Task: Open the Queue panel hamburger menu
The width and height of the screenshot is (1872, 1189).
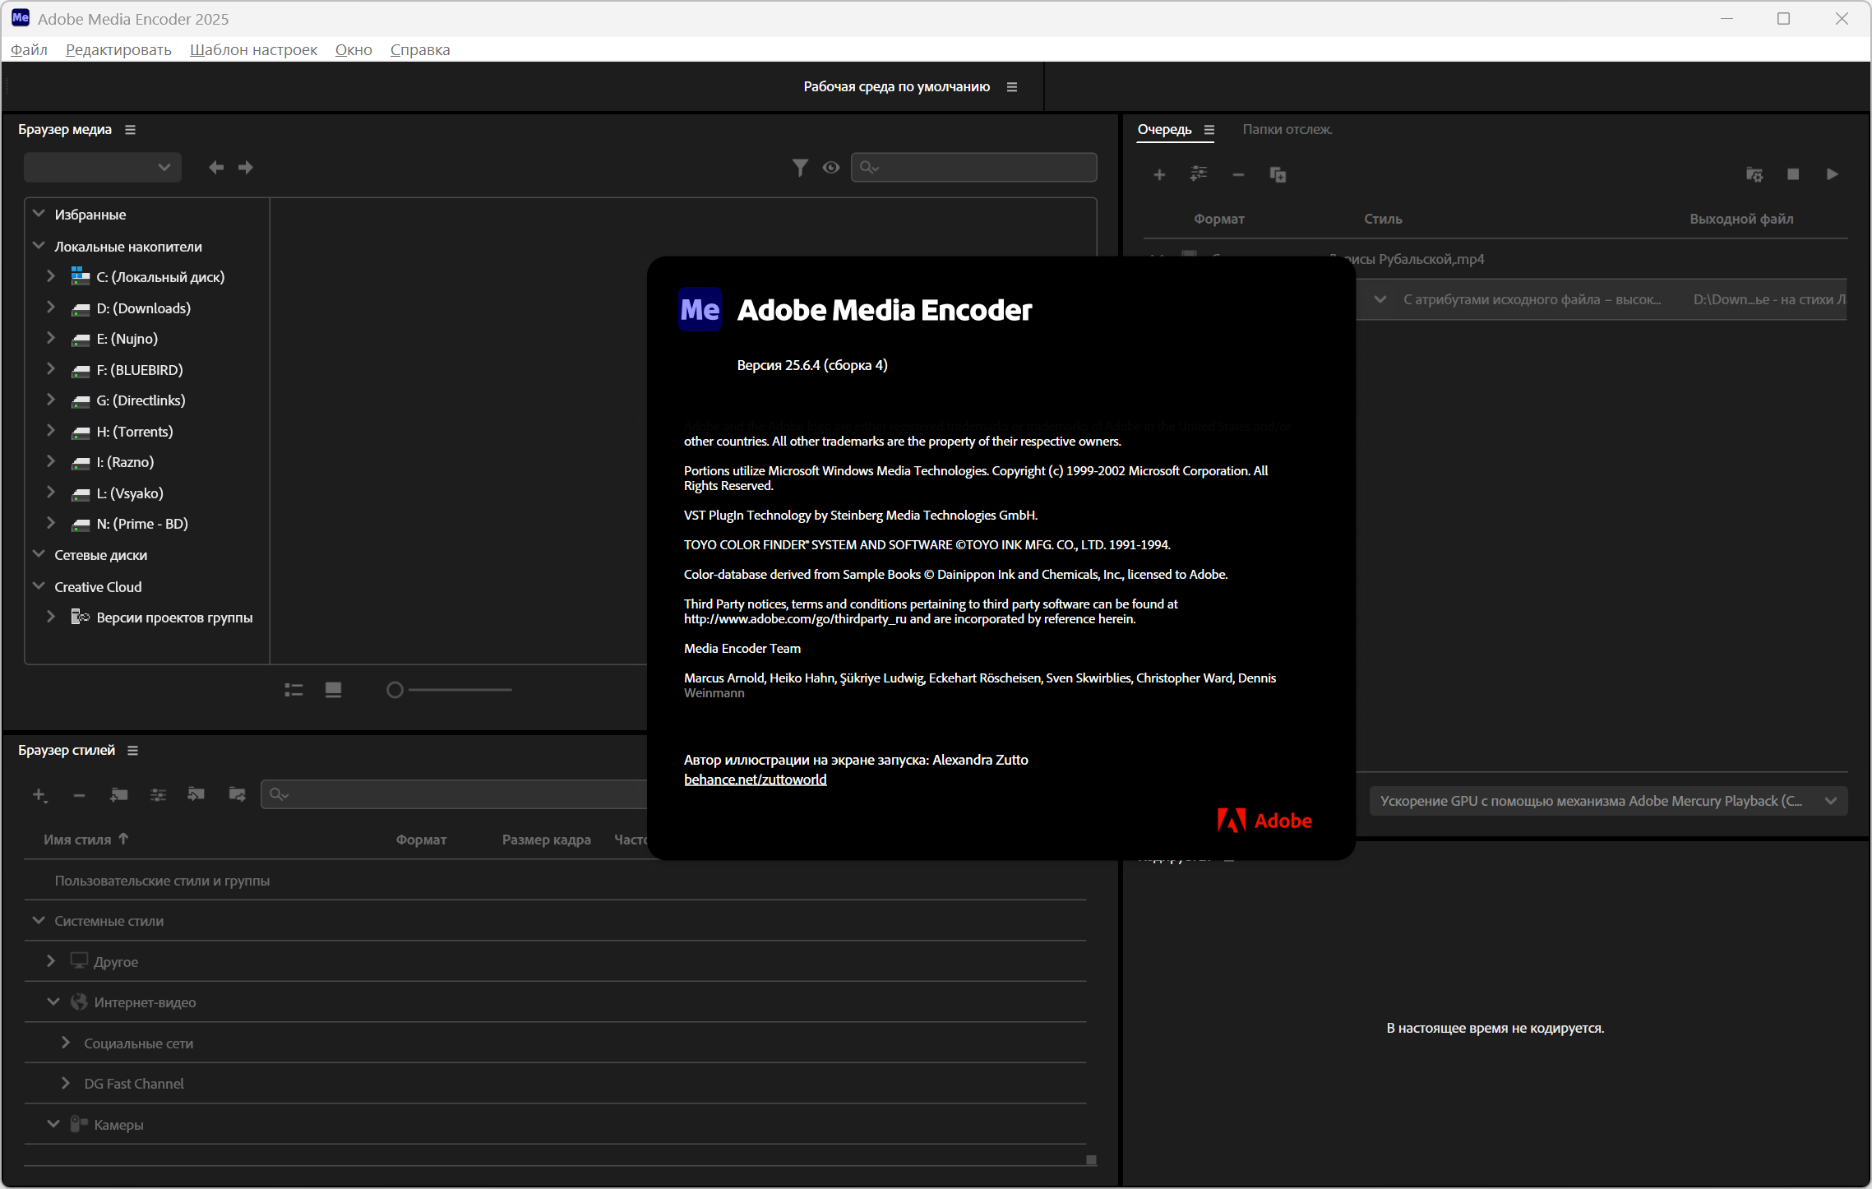Action: pyautogui.click(x=1209, y=130)
